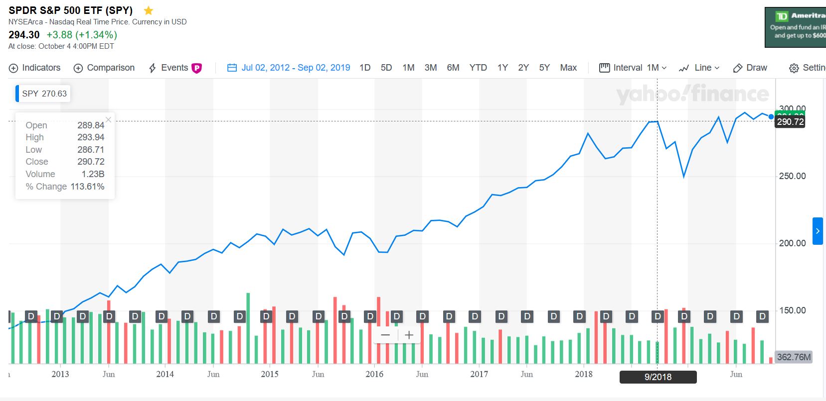Zoom in with the plus button
This screenshot has width=826, height=401.
409,335
